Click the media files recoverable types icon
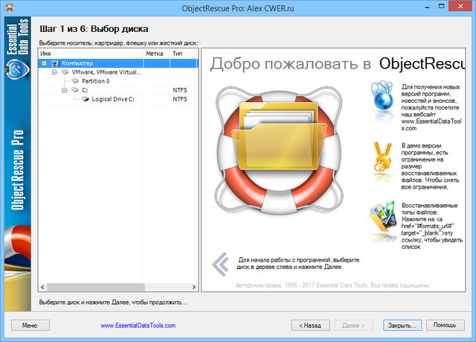 coord(380,218)
